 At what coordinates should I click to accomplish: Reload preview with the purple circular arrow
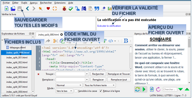click(158, 89)
